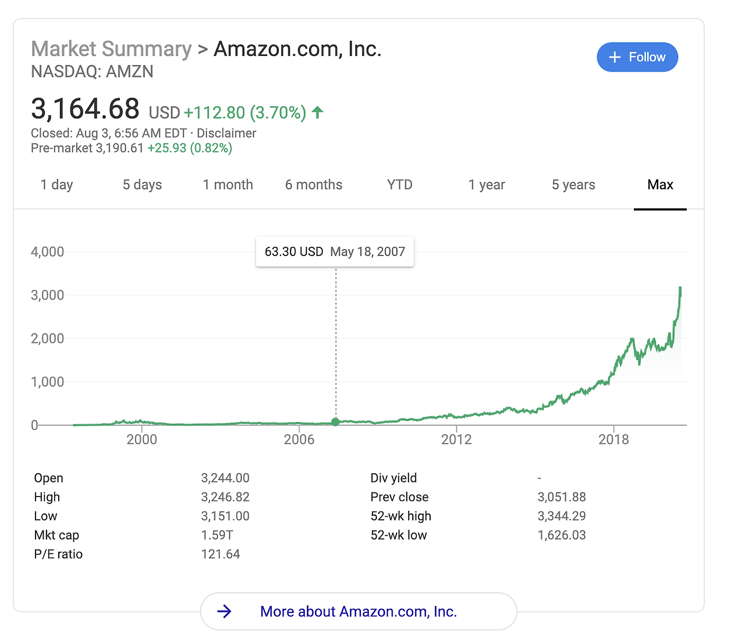Click the Follow button
The image size is (745, 642).
[x=637, y=57]
